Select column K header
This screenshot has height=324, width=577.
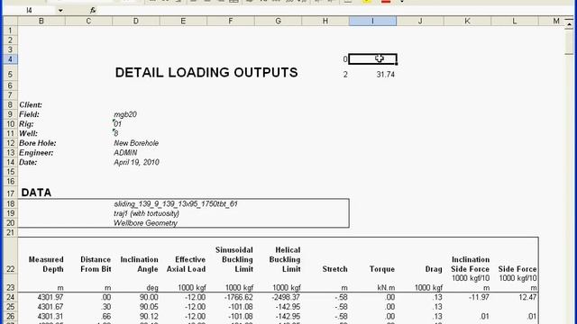467,22
